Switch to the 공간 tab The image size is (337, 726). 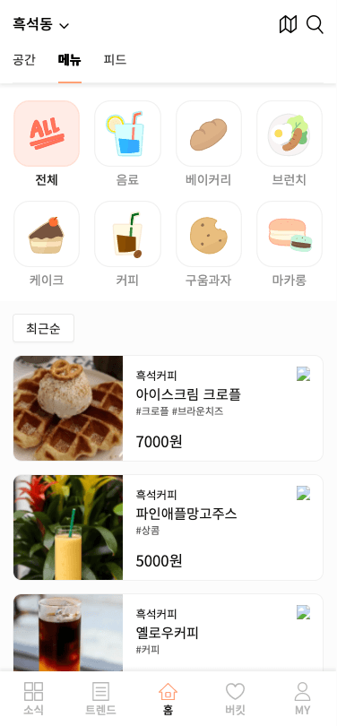24,60
